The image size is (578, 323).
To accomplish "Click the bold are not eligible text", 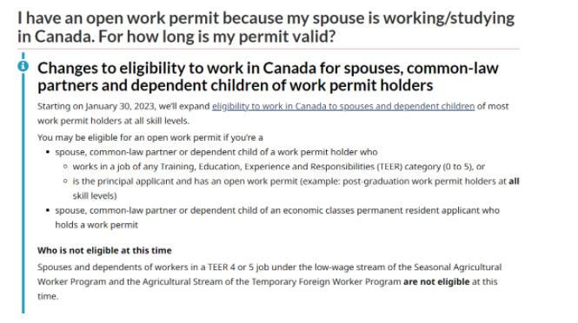I will (436, 281).
